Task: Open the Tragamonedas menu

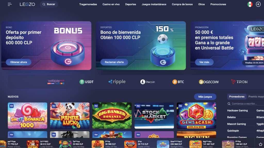Action: pos(88,4)
